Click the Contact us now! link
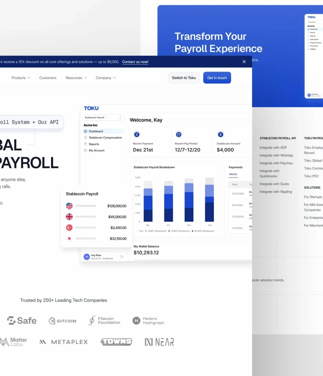The height and width of the screenshot is (376, 323). point(135,62)
